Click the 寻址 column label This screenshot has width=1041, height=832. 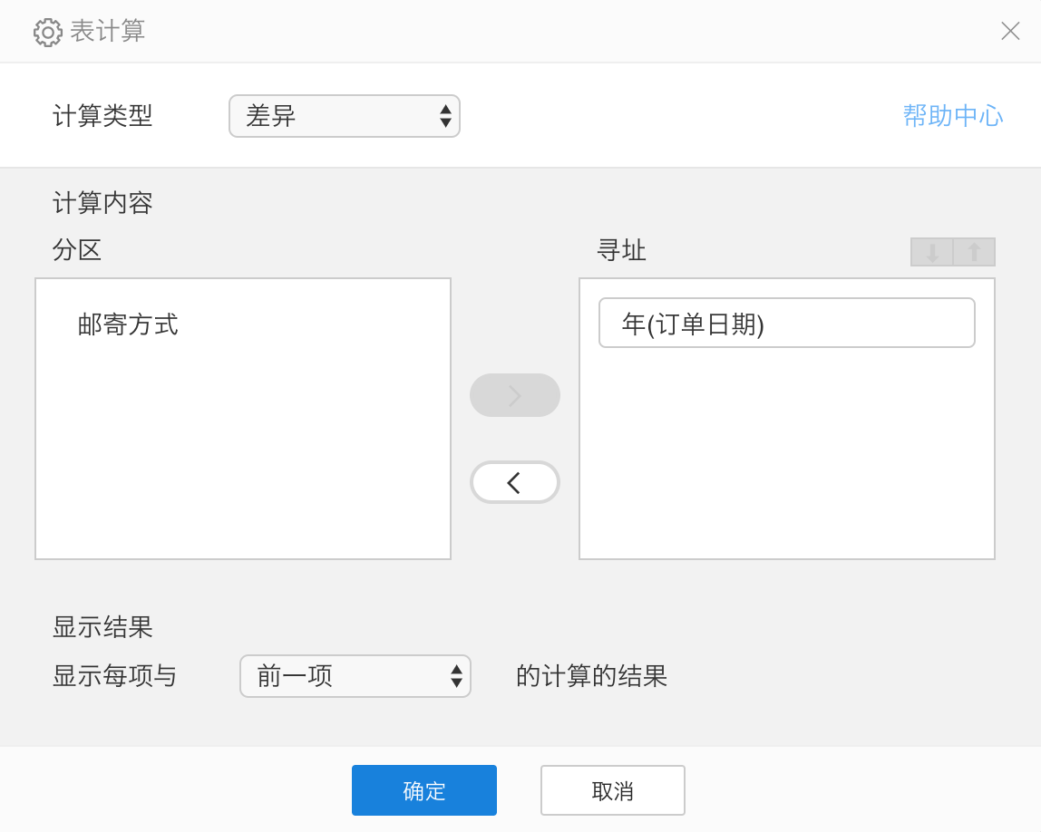621,250
